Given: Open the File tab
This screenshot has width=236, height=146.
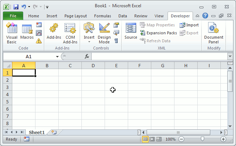Looking at the screenshot, I should pos(13,16).
